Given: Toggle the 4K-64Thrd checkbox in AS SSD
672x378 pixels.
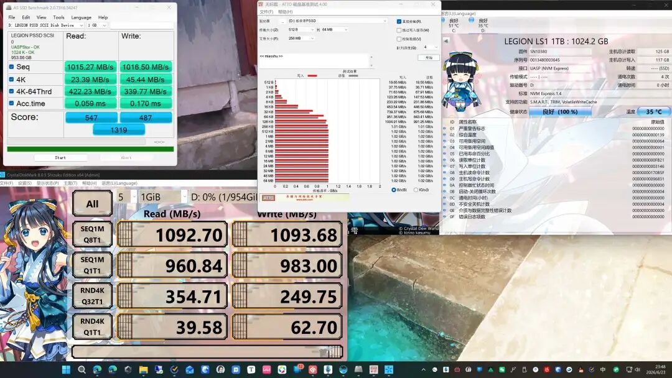Looking at the screenshot, I should point(12,91).
